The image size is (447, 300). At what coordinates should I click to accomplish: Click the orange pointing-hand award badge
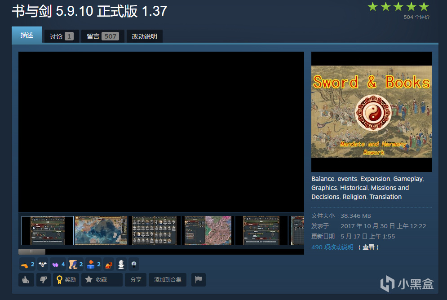(27, 265)
